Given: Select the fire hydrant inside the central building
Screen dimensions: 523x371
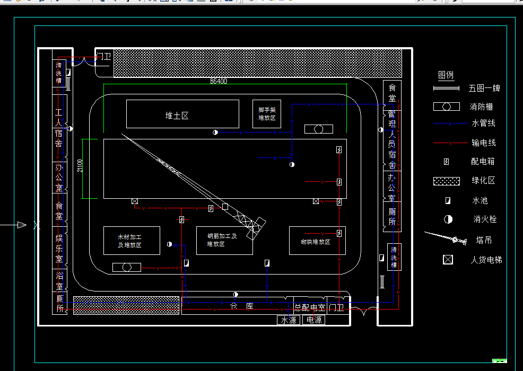Looking at the screenshot, I should (292, 165).
